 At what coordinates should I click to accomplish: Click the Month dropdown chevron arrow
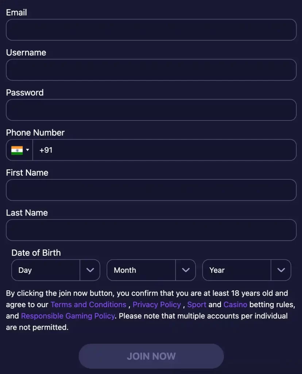[x=186, y=270]
